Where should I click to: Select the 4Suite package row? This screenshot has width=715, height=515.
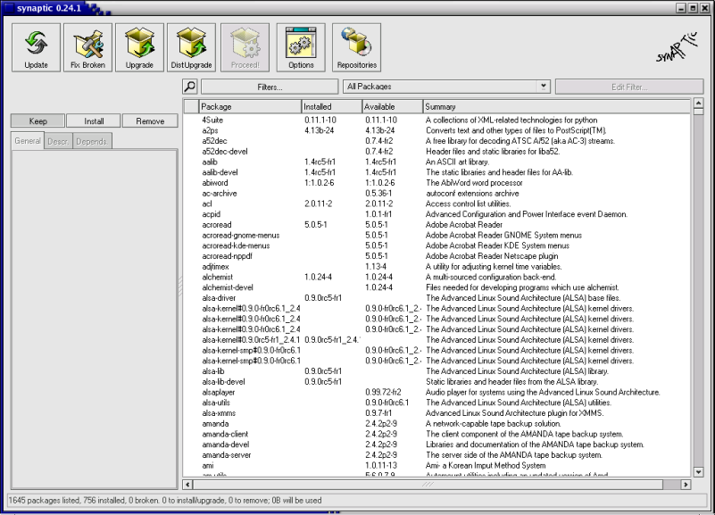click(436, 120)
